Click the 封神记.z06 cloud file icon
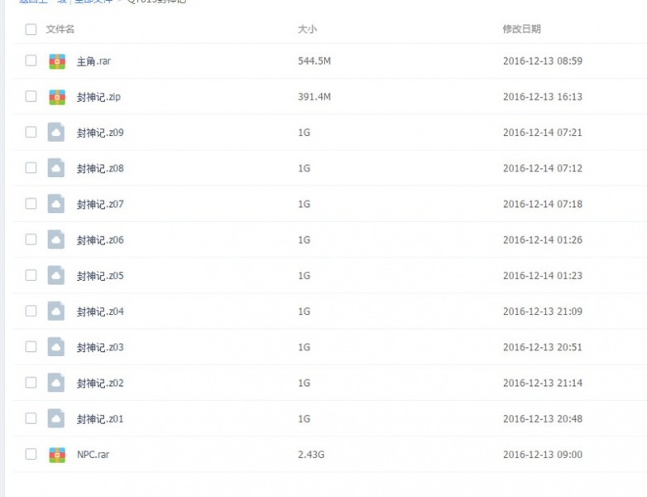Screen dimensions: 647x497 coord(56,239)
